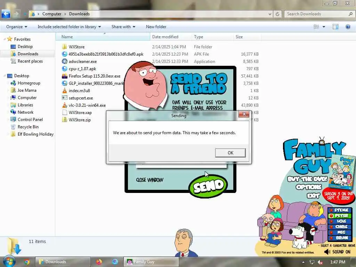Open Joe Mama user folder
Image resolution: width=356 pixels, height=267 pixels.
(27, 90)
